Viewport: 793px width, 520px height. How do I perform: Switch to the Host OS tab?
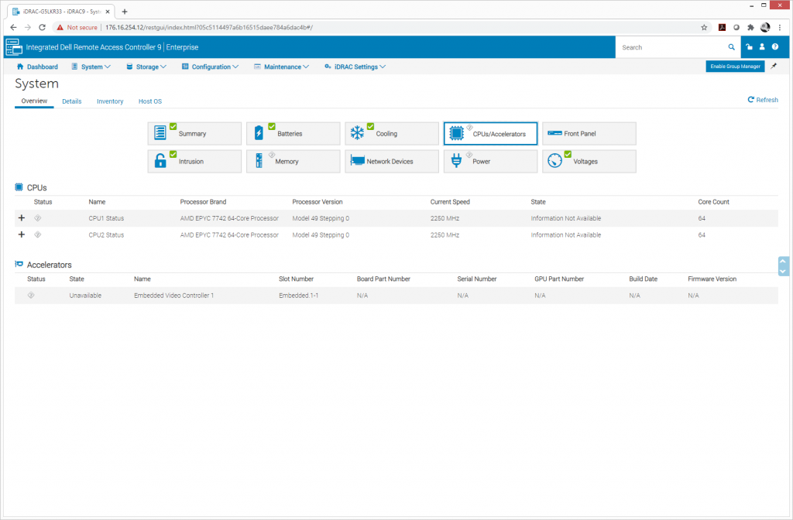pos(150,101)
